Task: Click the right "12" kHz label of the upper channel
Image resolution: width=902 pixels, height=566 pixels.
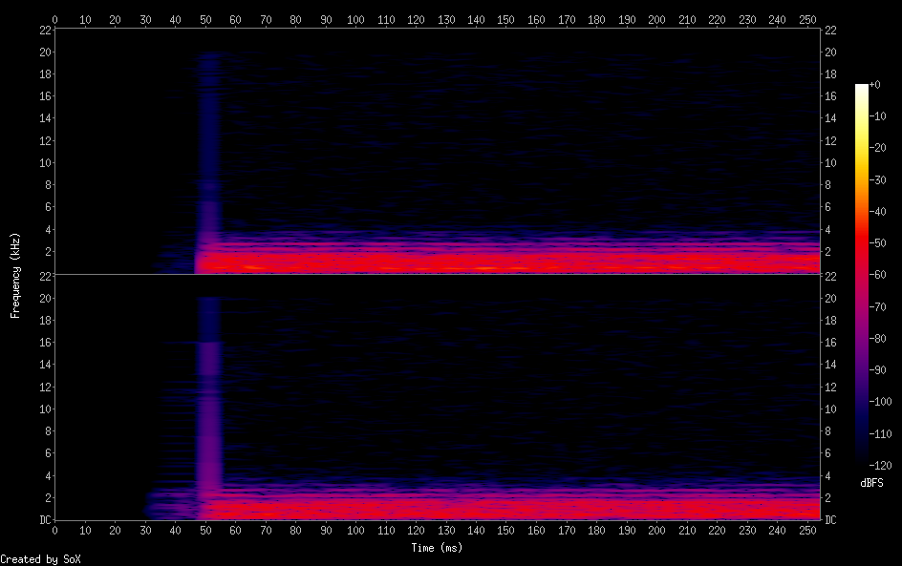Action: 830,140
